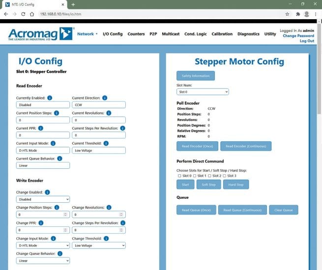Open the Slot Num dropdown
322x270 pixels.
click(203, 92)
